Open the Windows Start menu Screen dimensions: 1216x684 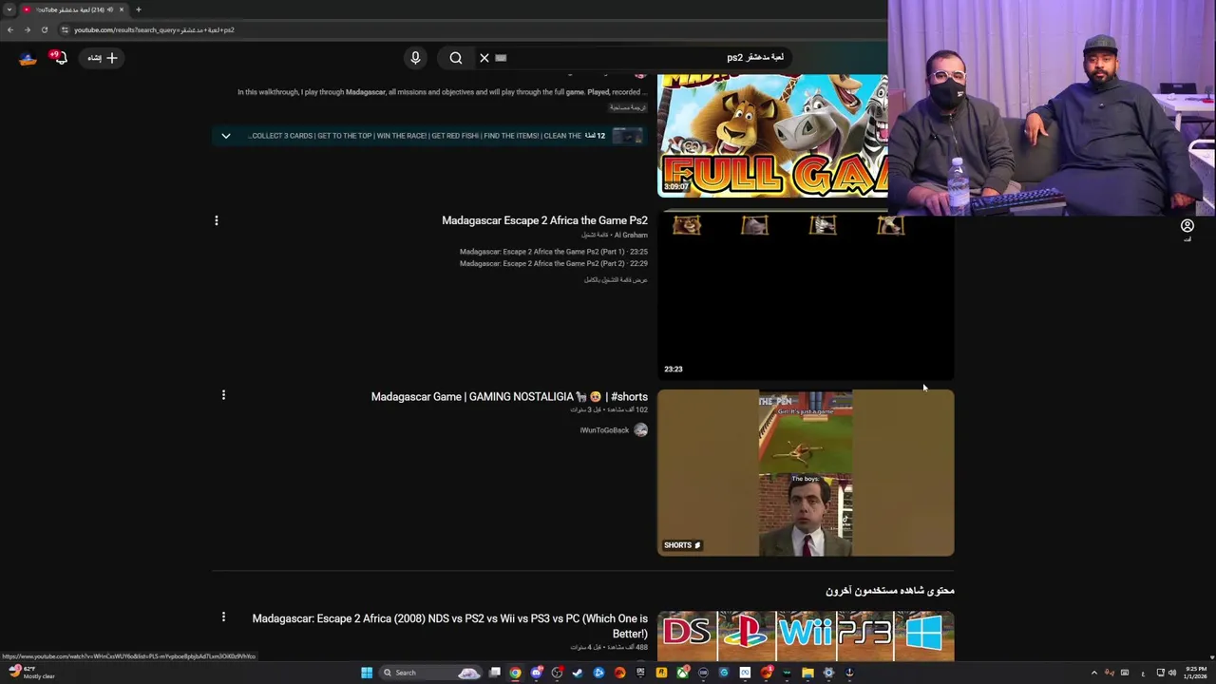[367, 673]
